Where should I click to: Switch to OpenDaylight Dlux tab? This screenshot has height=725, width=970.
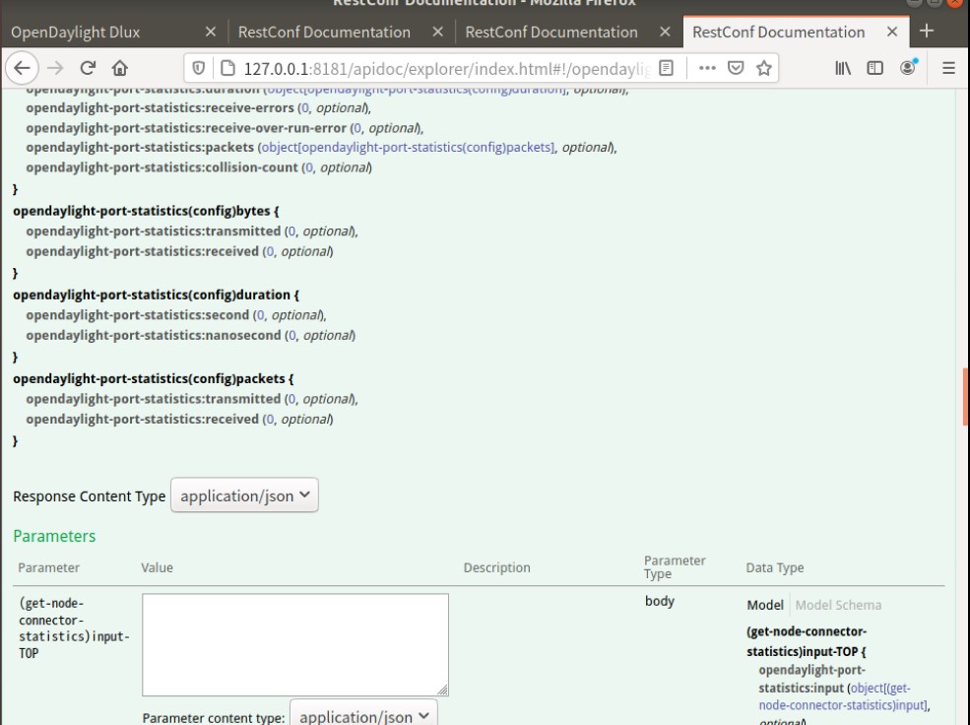(x=114, y=33)
